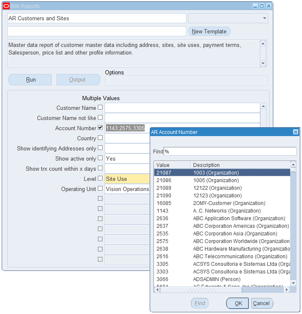
Task: Close the AR Account Number dialog
Action: (x=295, y=132)
